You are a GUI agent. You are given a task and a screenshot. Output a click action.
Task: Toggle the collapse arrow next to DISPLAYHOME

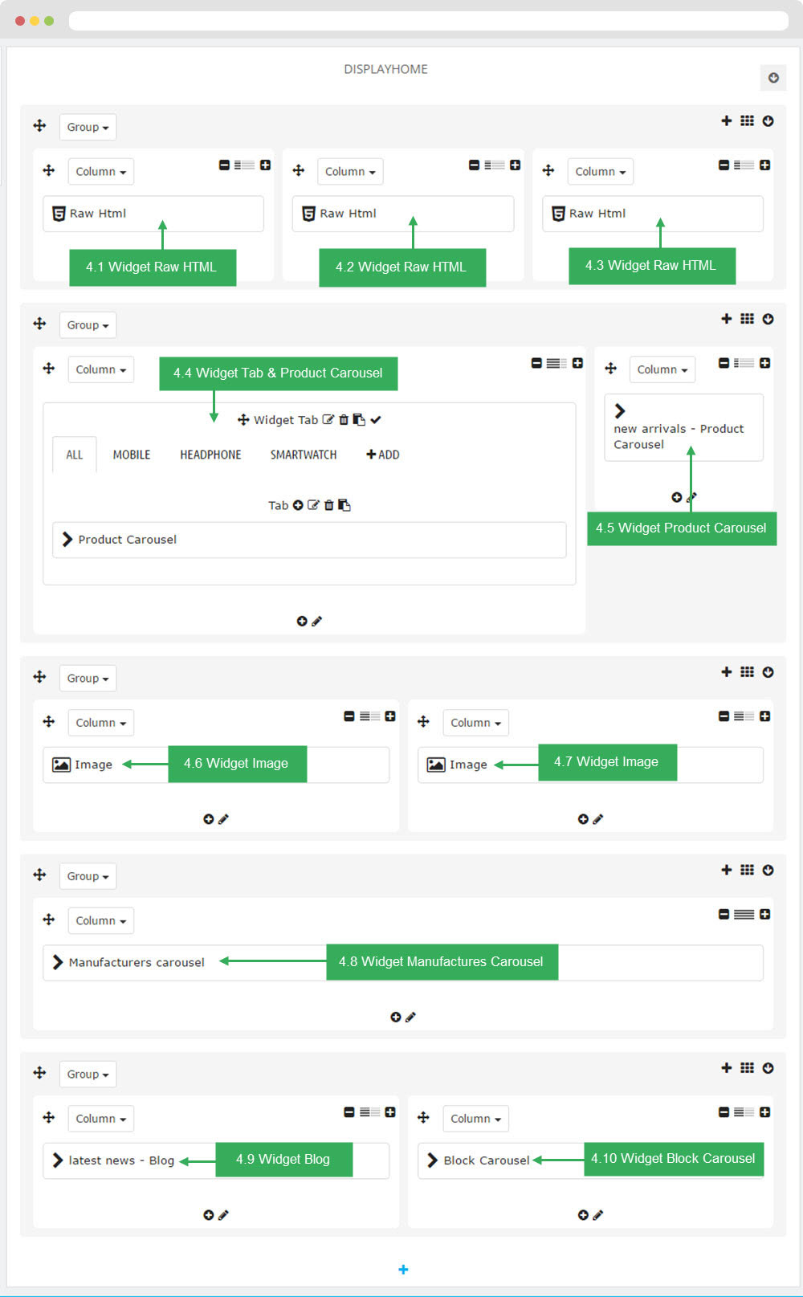point(773,78)
